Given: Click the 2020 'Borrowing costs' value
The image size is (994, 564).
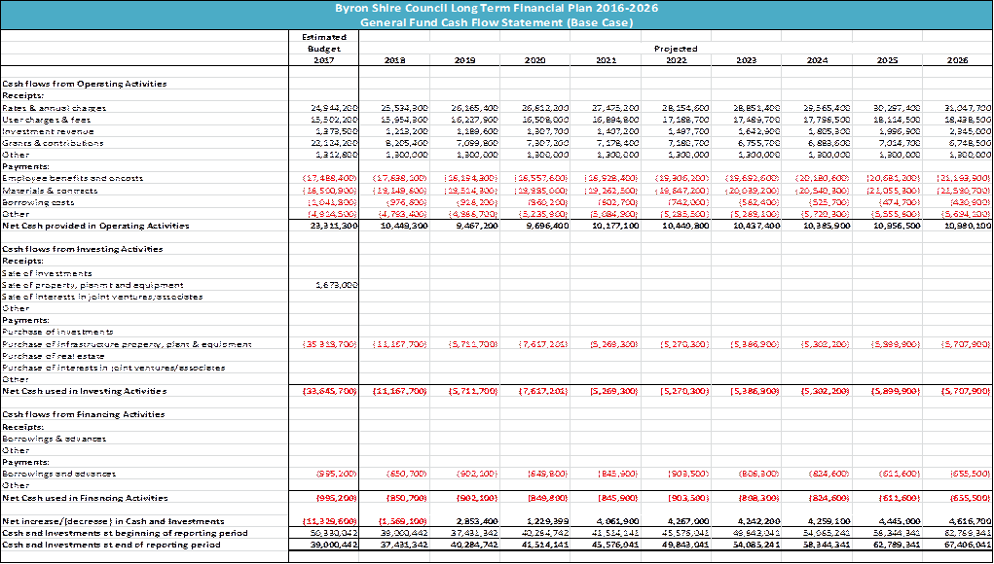Looking at the screenshot, I should click(547, 202).
